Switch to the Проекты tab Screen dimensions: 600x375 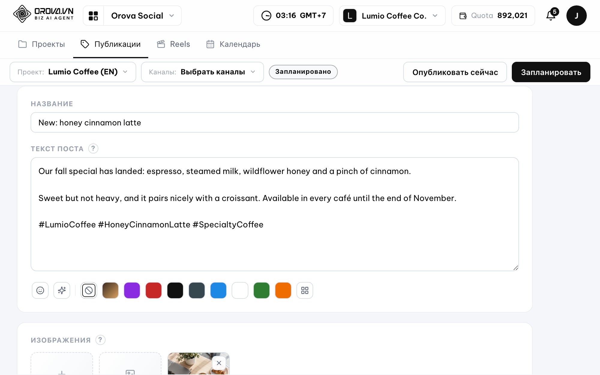click(41, 44)
